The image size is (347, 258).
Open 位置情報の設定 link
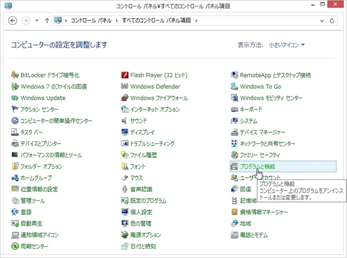(39, 189)
